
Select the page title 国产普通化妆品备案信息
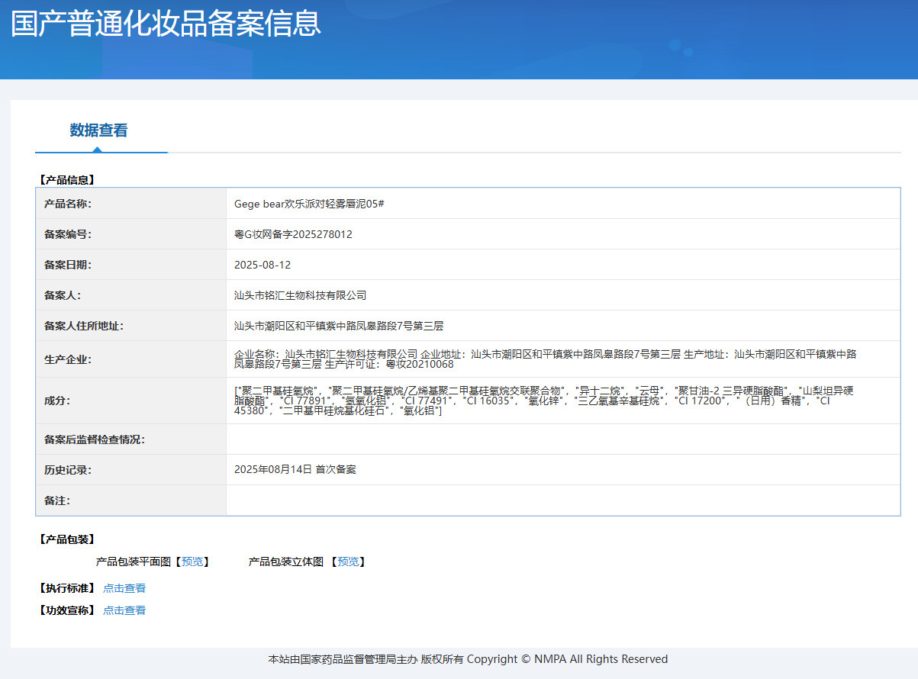pyautogui.click(x=166, y=23)
